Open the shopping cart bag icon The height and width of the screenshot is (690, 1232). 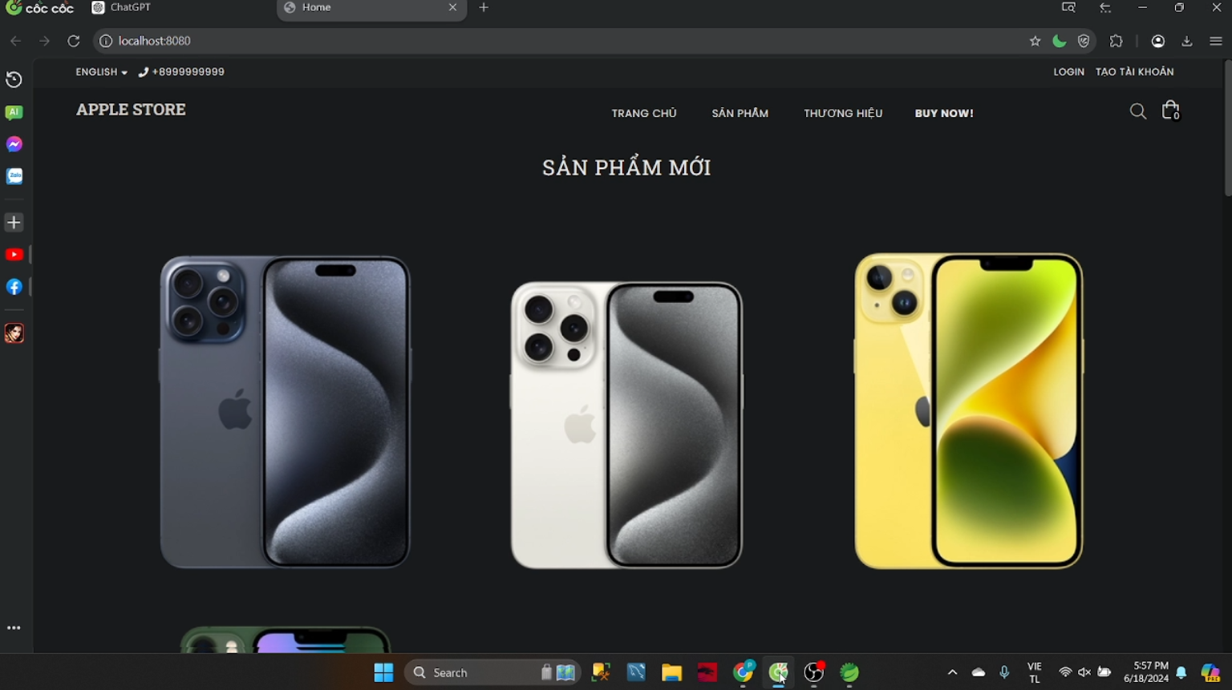tap(1171, 111)
